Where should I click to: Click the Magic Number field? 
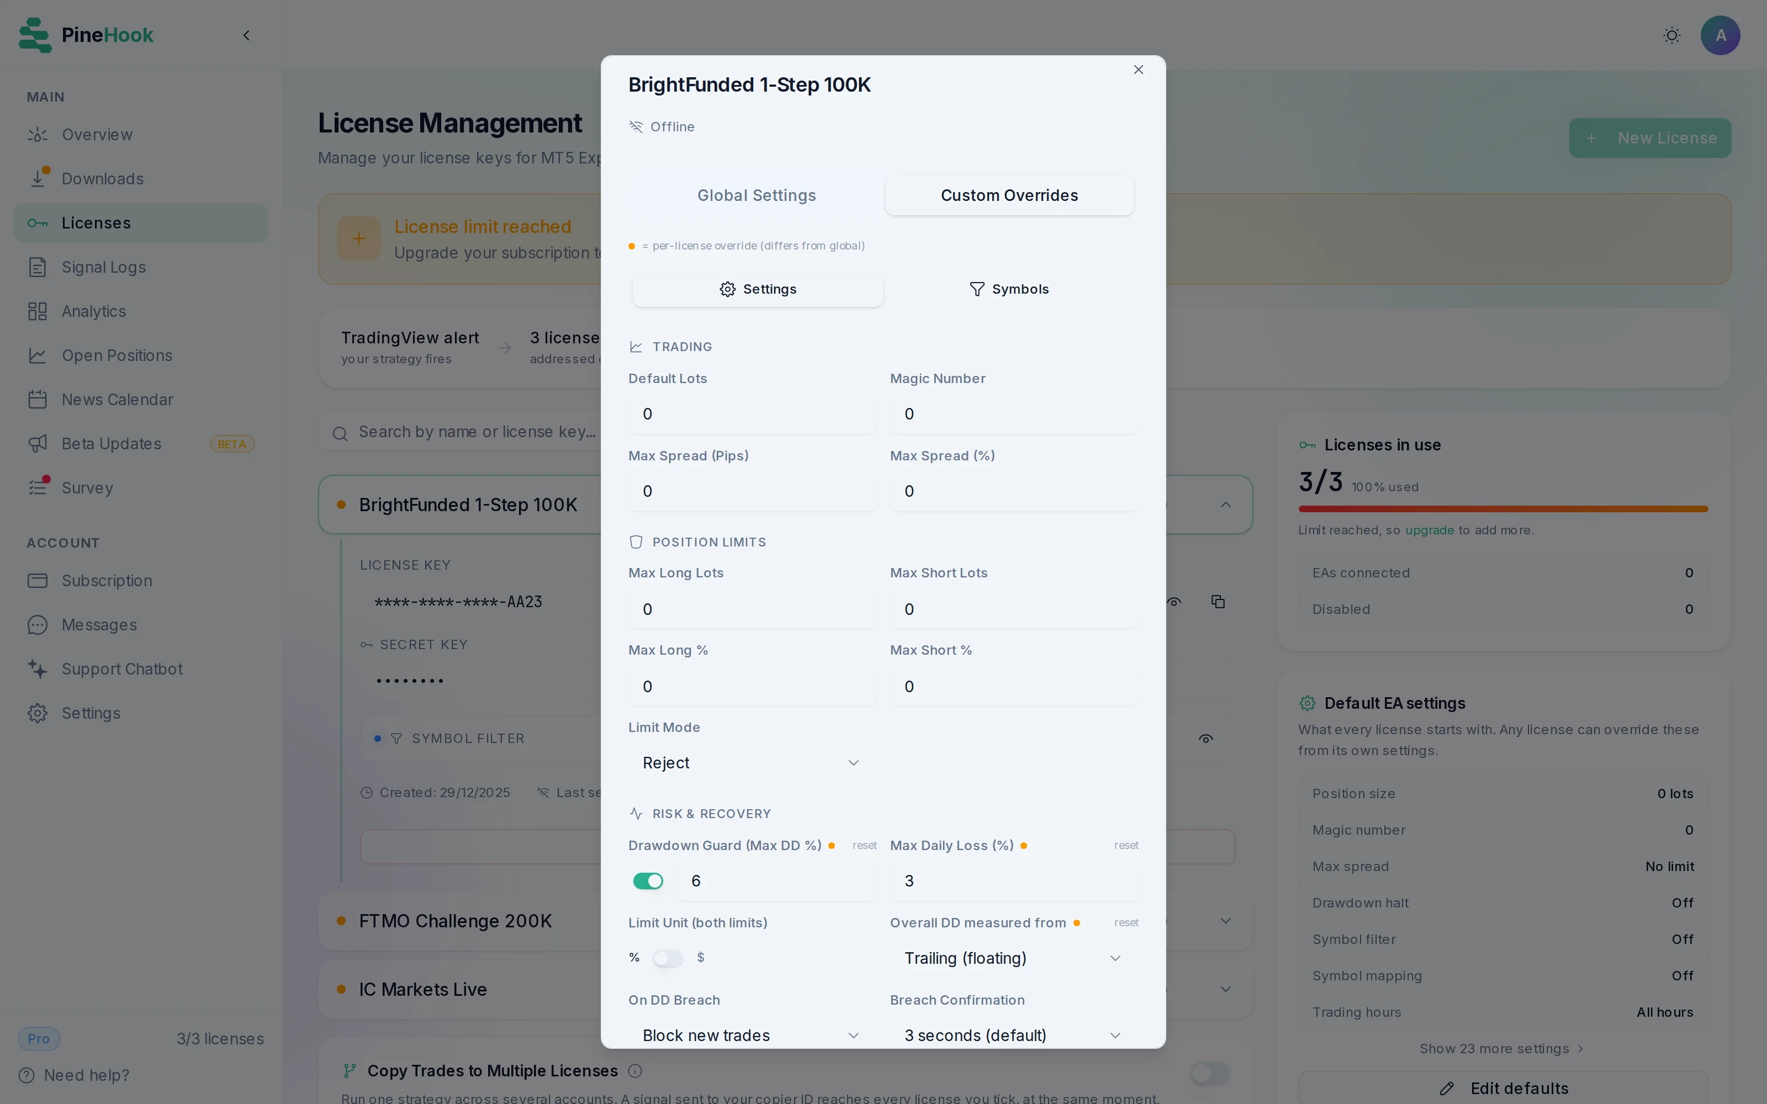1013,414
